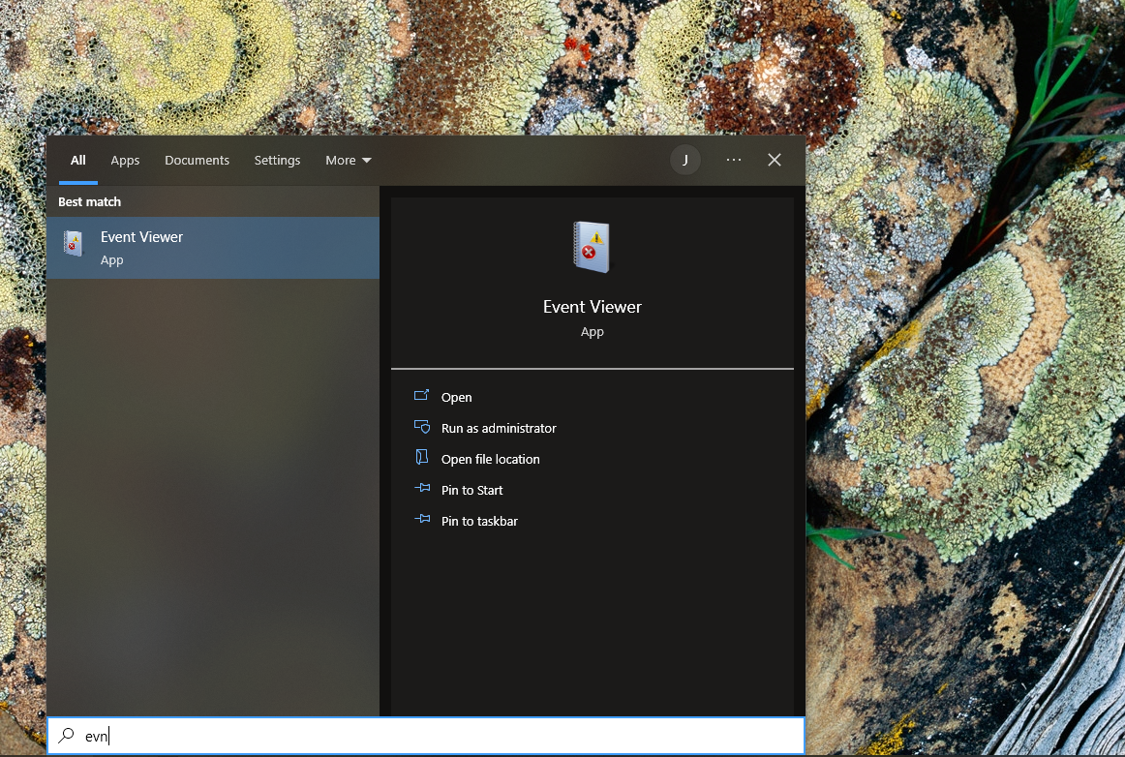This screenshot has height=757, width=1125.
Task: Click the Pin to Start pin icon
Action: 422,488
